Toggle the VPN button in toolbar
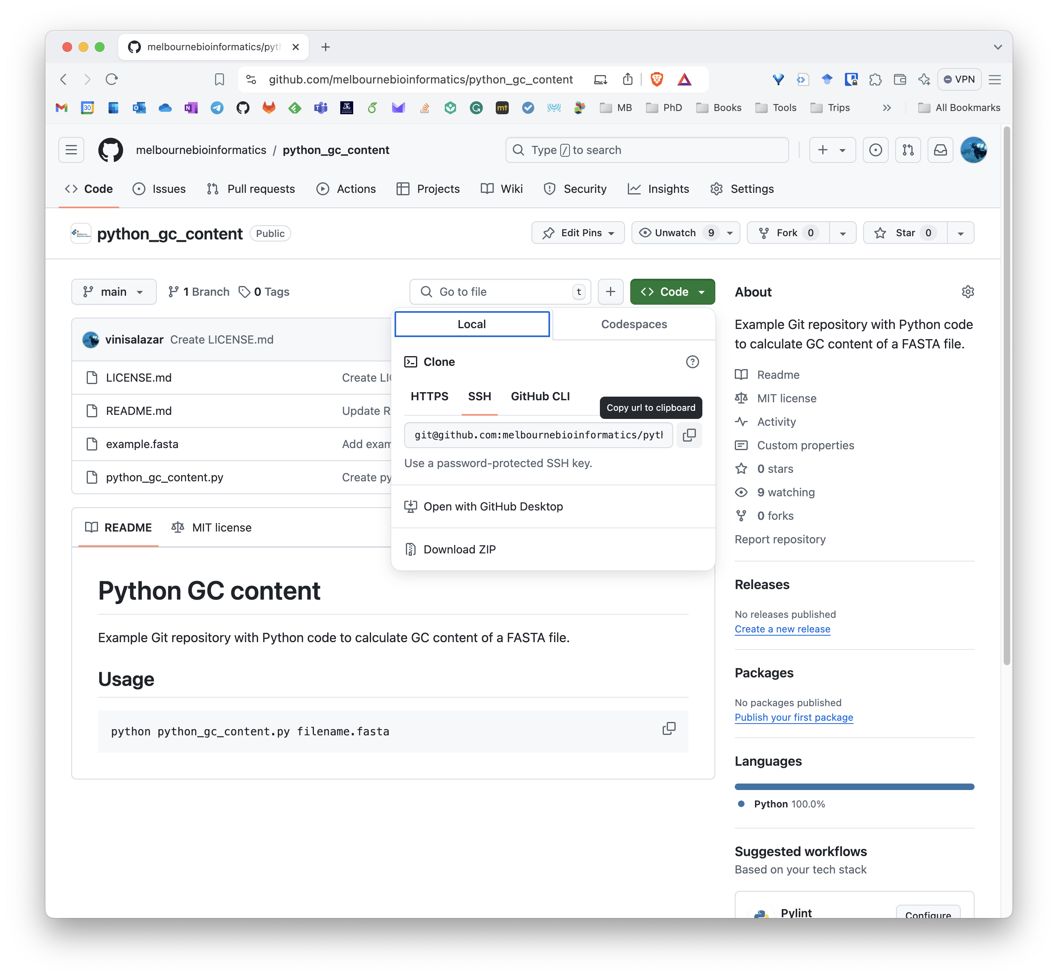The image size is (1058, 978). coord(959,79)
